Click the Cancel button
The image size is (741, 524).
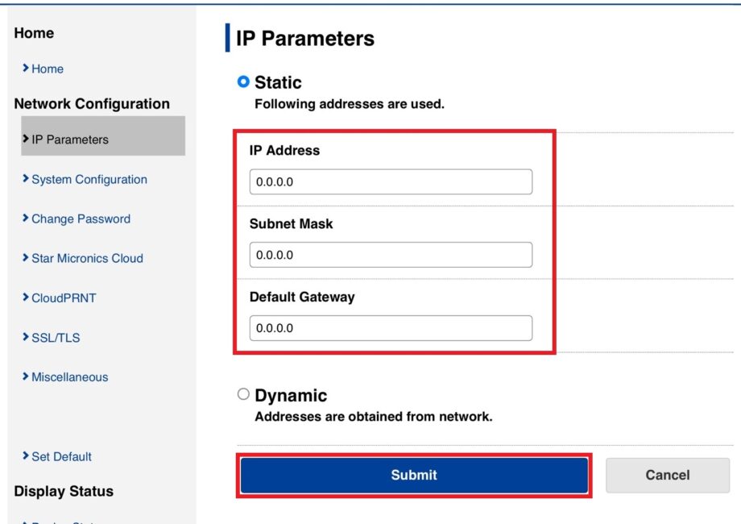tap(667, 475)
